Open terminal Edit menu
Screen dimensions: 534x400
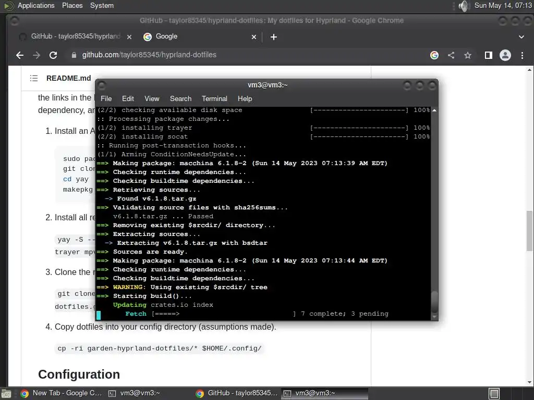(x=128, y=98)
